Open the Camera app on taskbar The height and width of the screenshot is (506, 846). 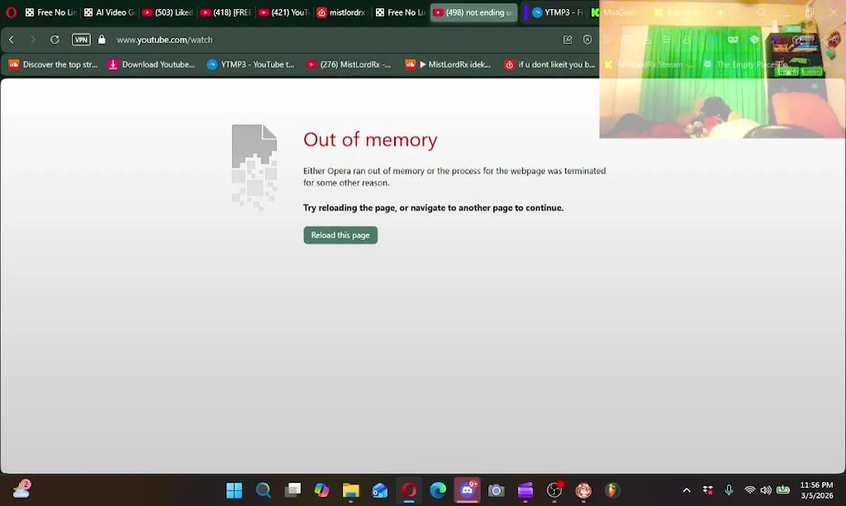496,490
